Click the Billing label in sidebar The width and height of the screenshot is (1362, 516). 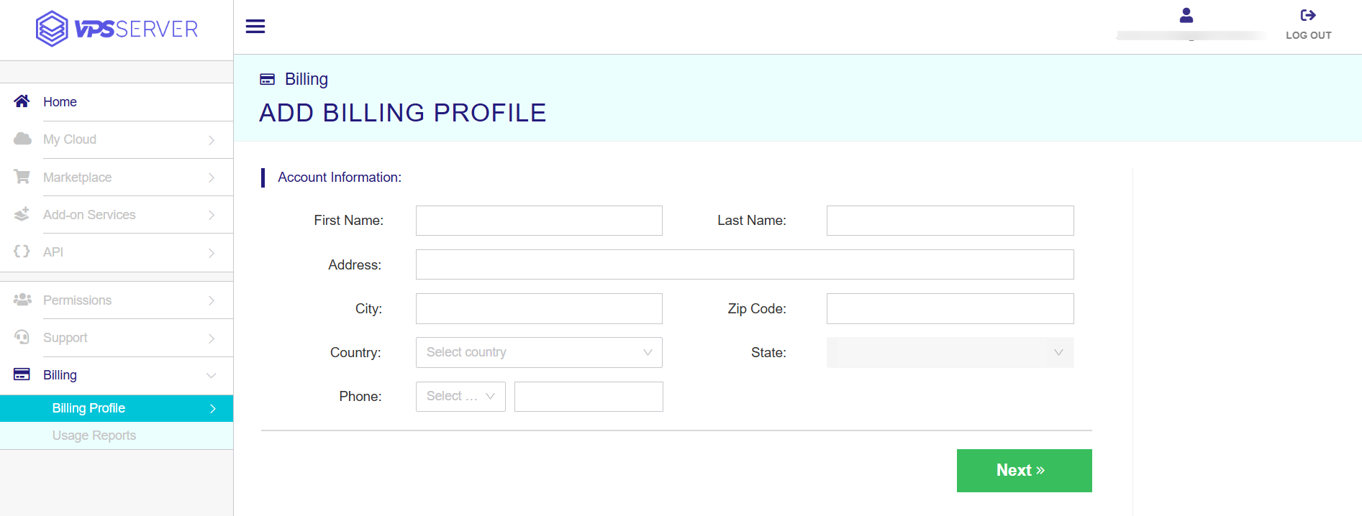click(60, 375)
